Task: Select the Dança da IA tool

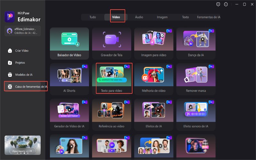Action: point(196,44)
